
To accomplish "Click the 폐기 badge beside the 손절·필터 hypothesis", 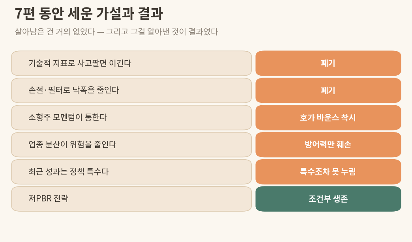I will point(328,90).
